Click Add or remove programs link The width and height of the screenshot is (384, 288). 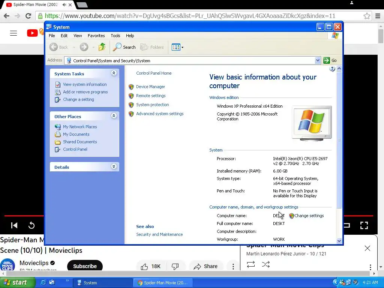[x=85, y=92]
